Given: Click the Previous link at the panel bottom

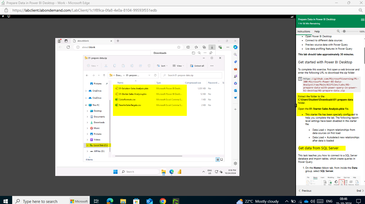Looking at the screenshot, I should pyautogui.click(x=305, y=191).
